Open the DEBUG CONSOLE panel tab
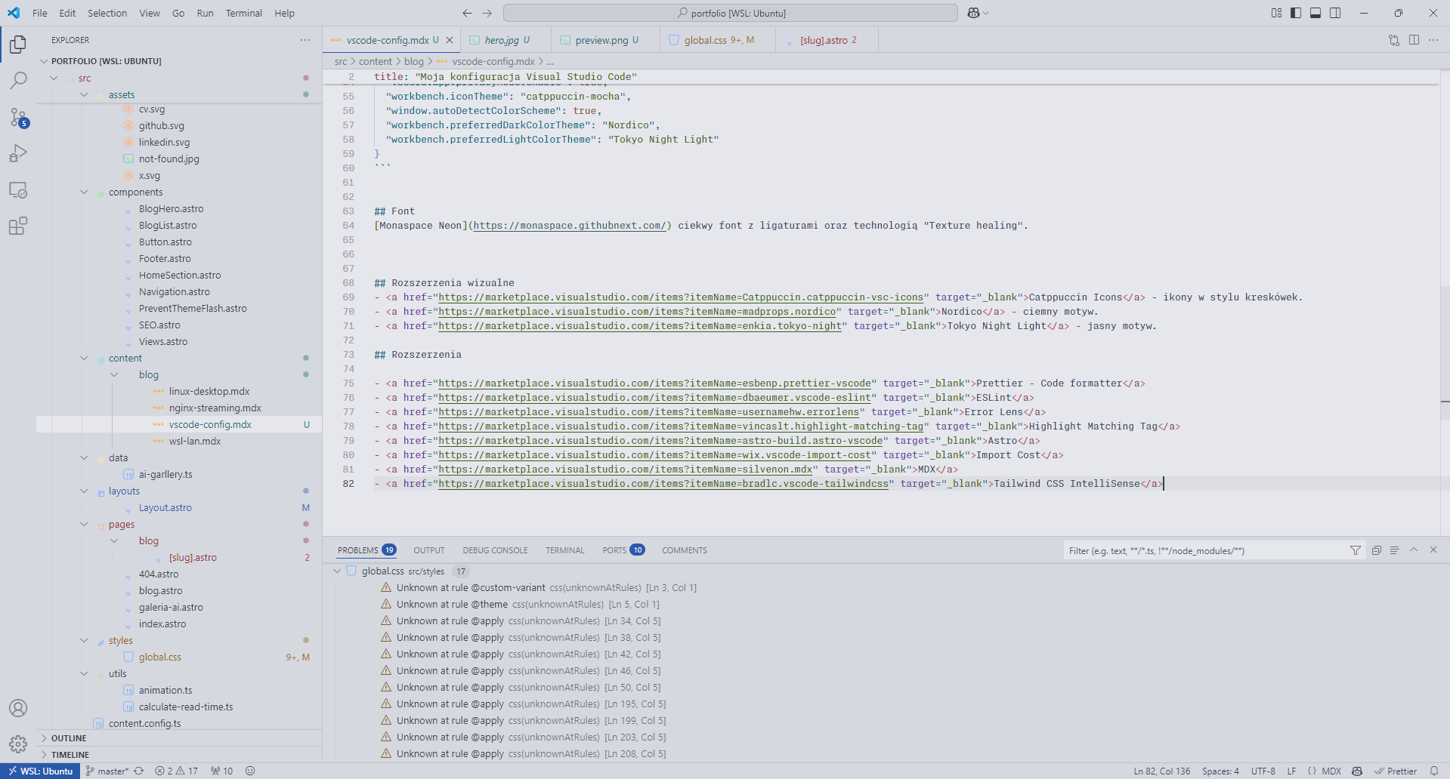Viewport: 1450px width, 779px height. point(495,550)
